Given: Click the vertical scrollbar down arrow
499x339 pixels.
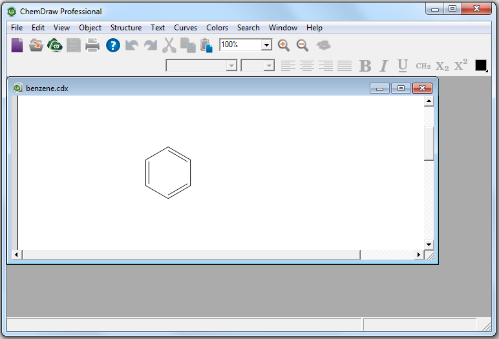Looking at the screenshot, I should pos(429,245).
